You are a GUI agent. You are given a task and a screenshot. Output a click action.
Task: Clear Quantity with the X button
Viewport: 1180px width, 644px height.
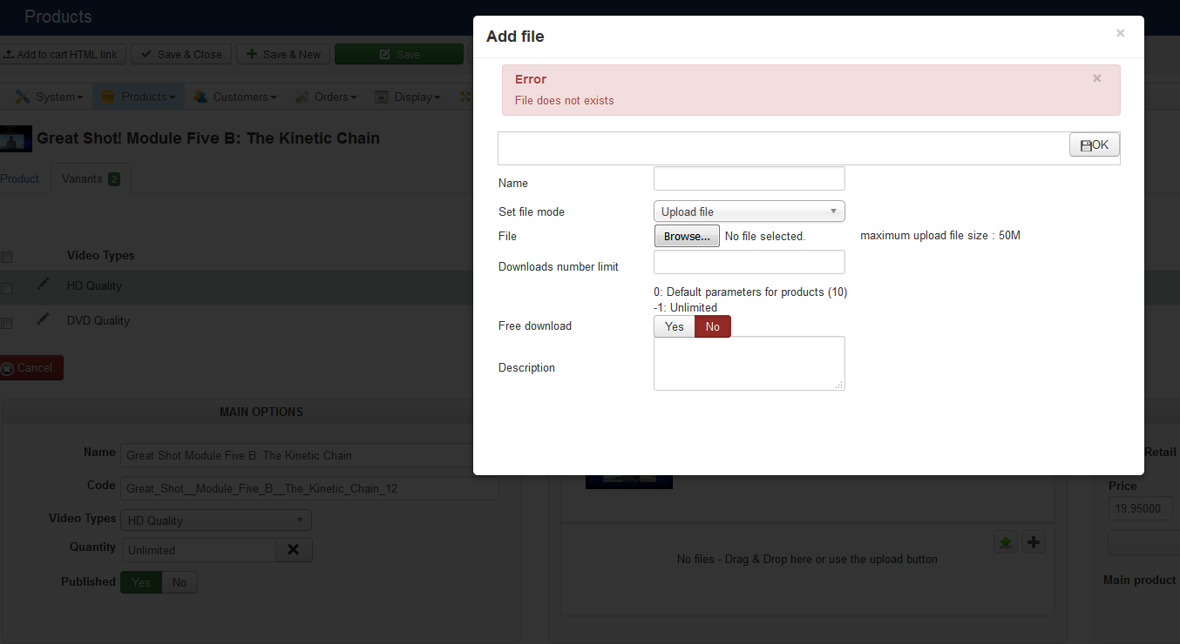[x=294, y=550]
